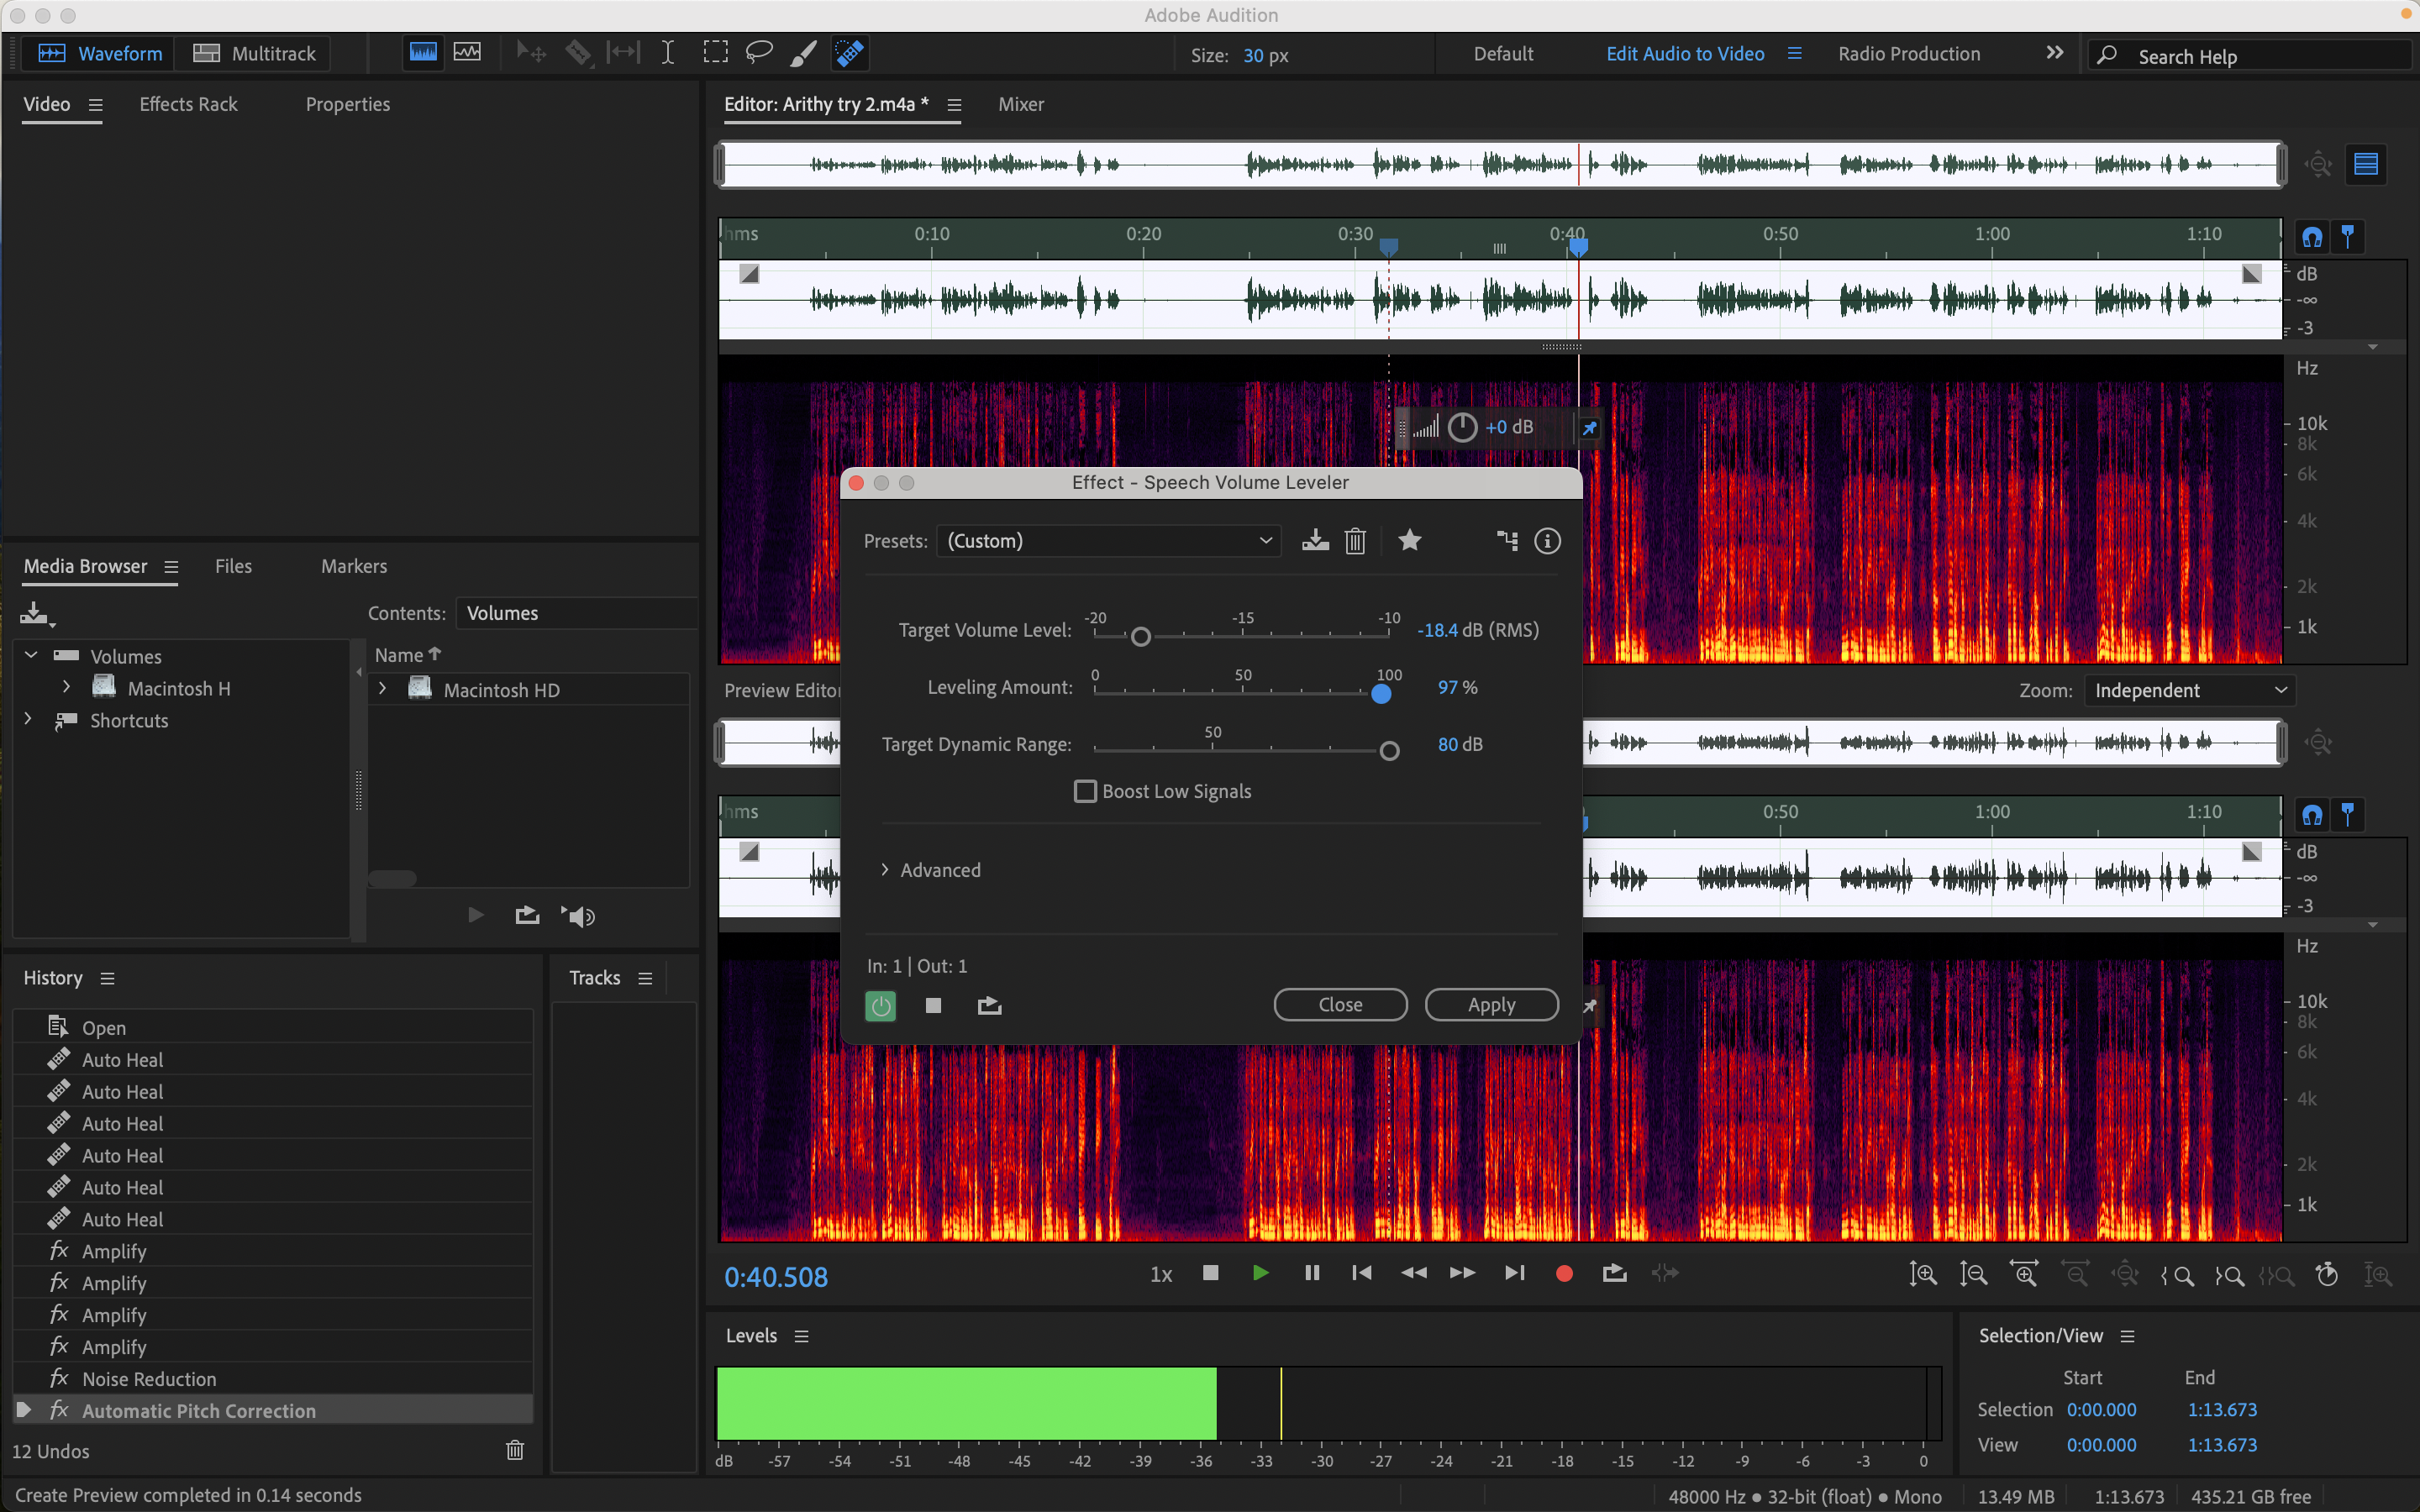Expand the Shortcuts tree item
Viewport: 2420px width, 1512px height.
(x=28, y=719)
